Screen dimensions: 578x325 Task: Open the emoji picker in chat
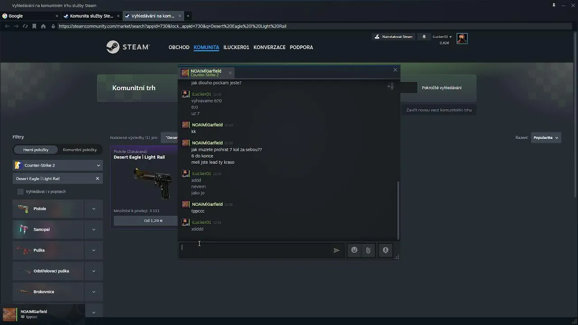point(354,250)
